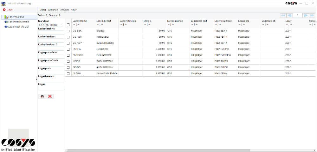Open the Ansicht menu
The image size is (317, 152).
coord(64,10)
